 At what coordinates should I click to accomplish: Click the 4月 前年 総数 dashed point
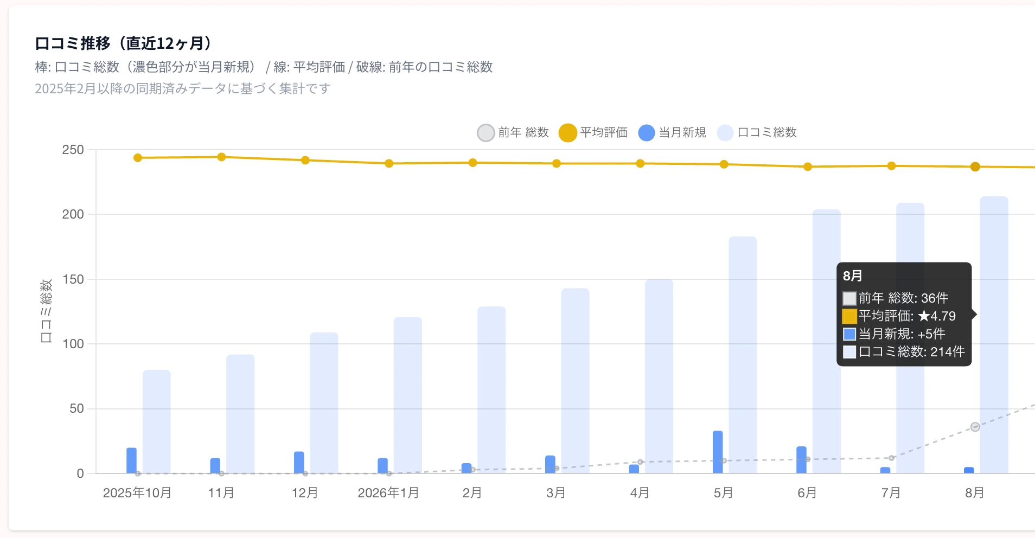(640, 462)
